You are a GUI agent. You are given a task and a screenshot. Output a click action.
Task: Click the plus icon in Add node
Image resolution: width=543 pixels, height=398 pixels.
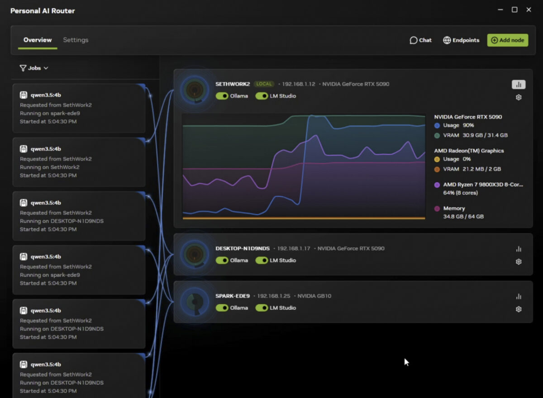(x=494, y=40)
